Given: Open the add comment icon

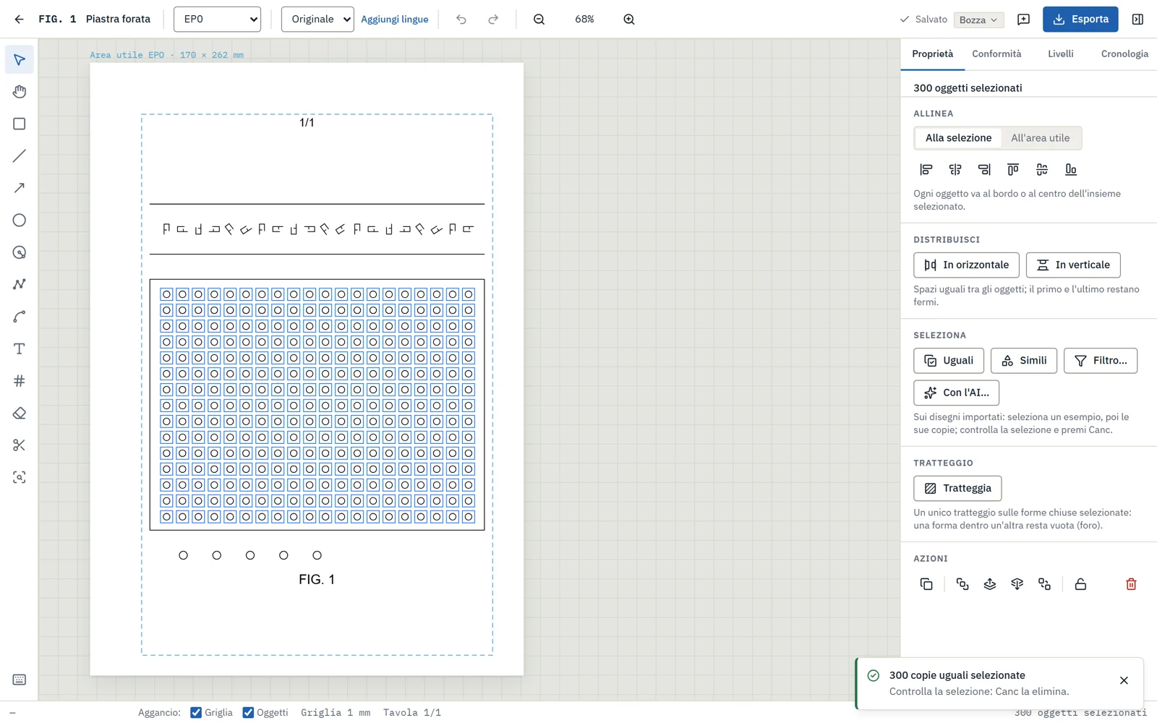Looking at the screenshot, I should [x=1023, y=20].
